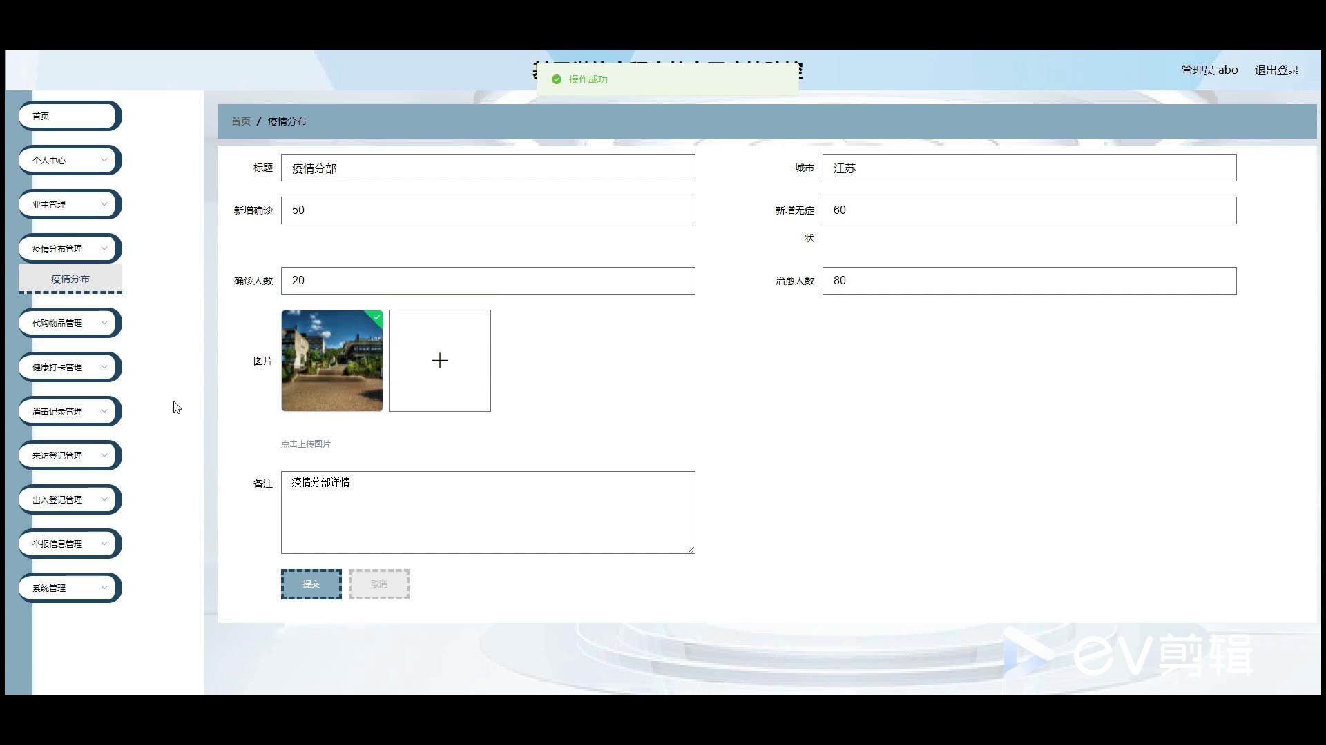This screenshot has height=745, width=1326.
Task: Collapse the 疫情分布管理 menu chevron
Action: click(x=104, y=248)
